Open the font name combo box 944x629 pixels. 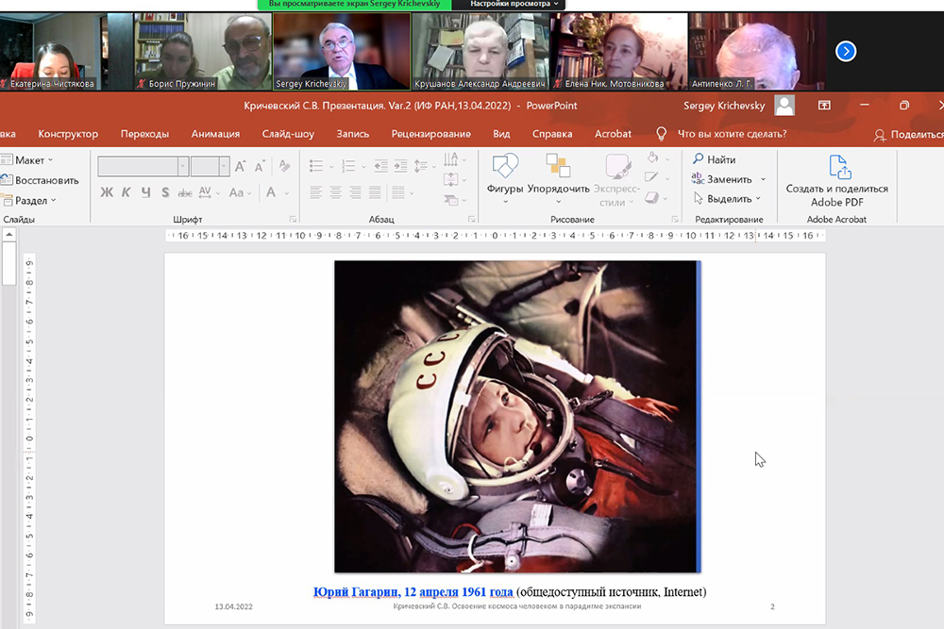pos(143,166)
